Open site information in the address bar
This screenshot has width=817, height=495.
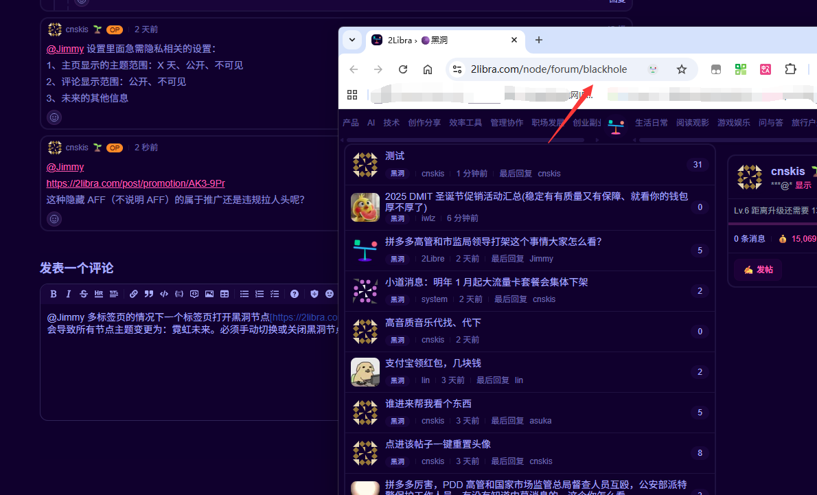457,69
